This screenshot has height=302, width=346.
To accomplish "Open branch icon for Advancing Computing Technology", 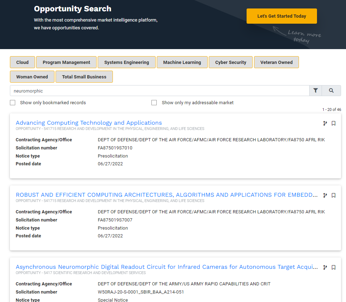I will [x=325, y=123].
